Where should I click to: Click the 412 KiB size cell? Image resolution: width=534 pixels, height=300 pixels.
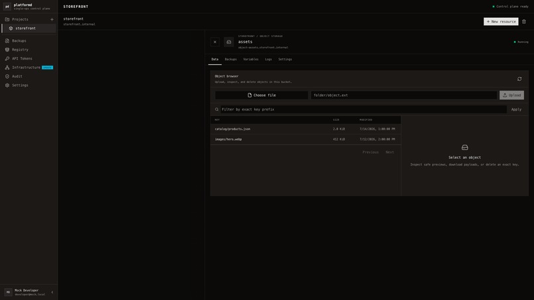click(339, 139)
